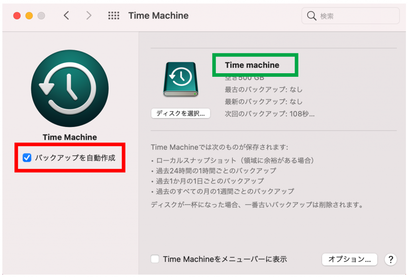
Task: Go back using the left chevron
Action: point(67,16)
